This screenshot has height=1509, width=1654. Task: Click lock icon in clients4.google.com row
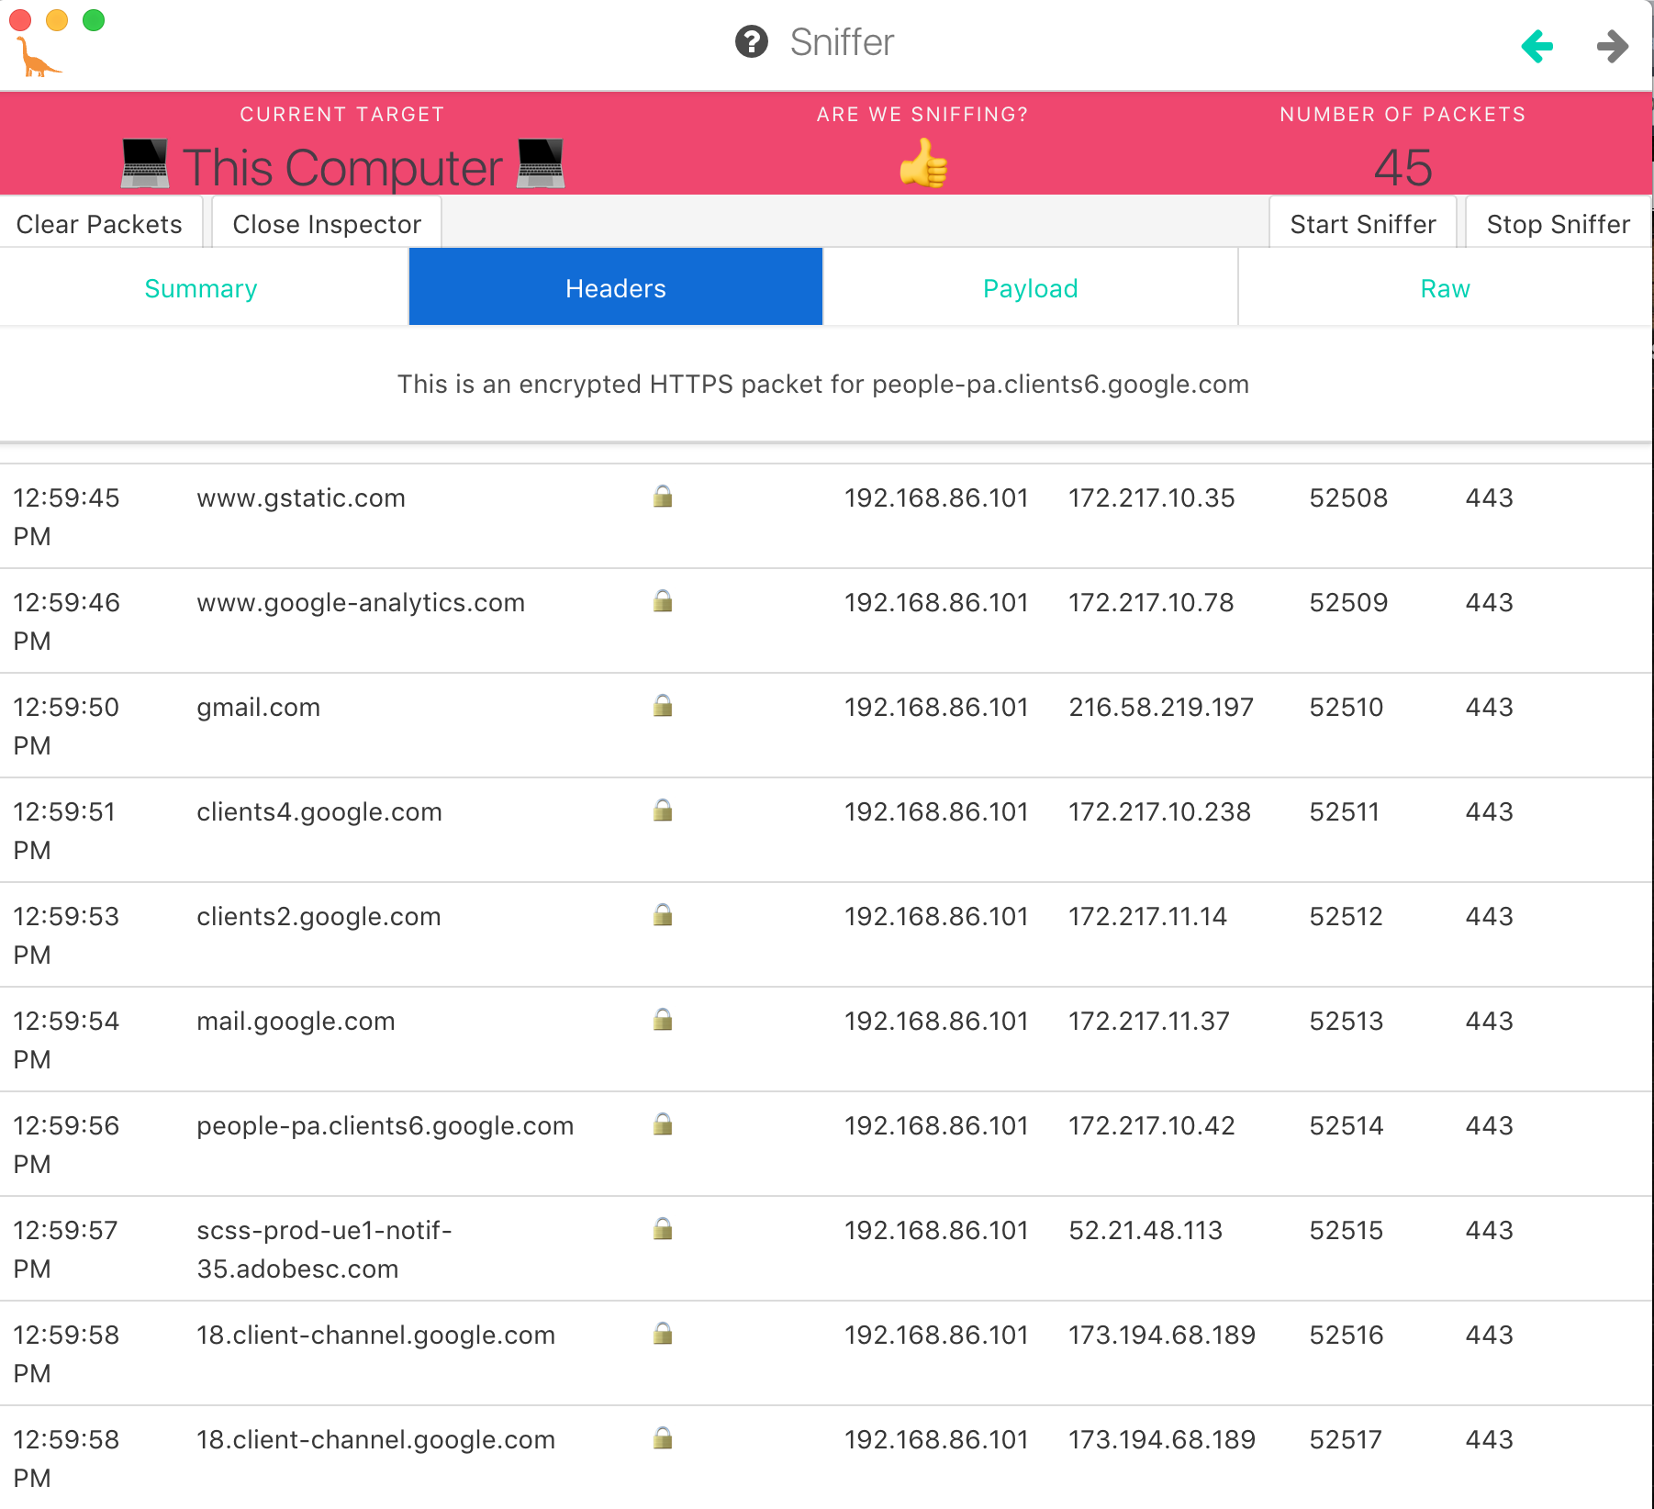(x=663, y=810)
